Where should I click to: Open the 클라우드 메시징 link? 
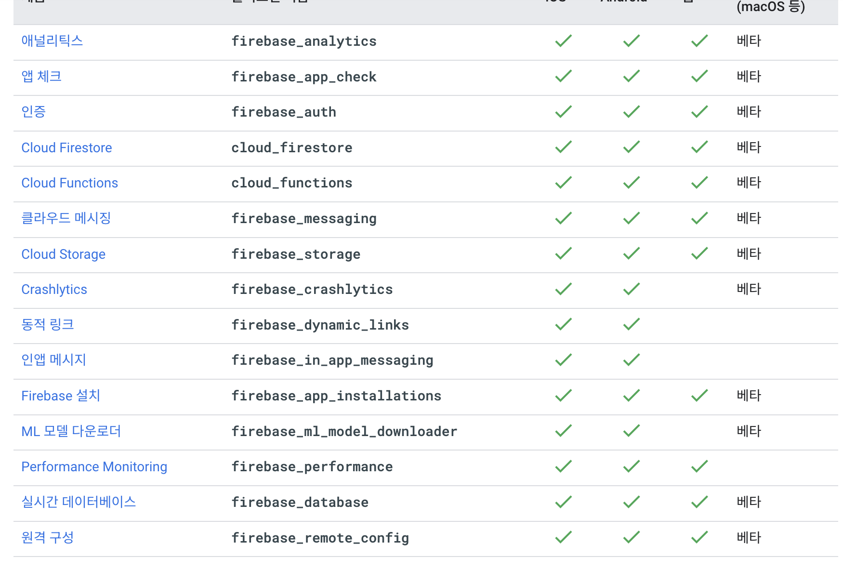[66, 218]
